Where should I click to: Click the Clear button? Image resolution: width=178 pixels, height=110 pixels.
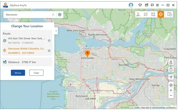point(36,73)
